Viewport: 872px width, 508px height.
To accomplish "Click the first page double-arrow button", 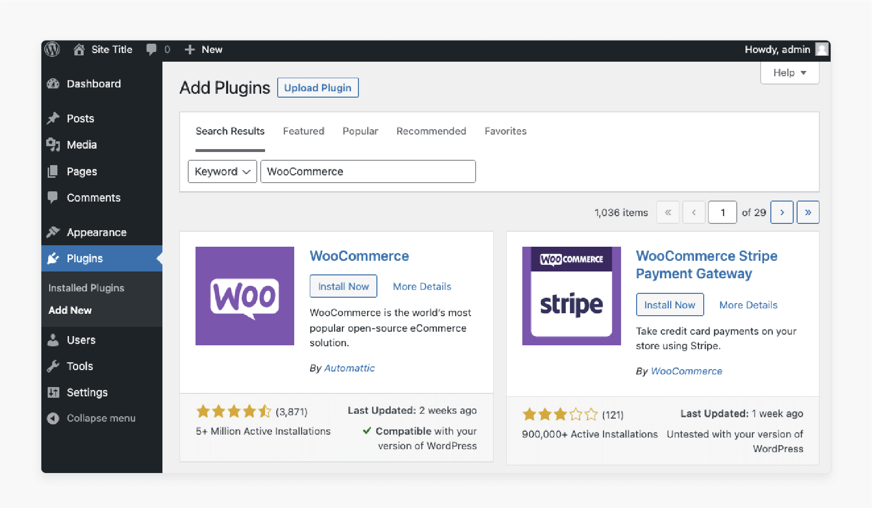I will point(668,212).
